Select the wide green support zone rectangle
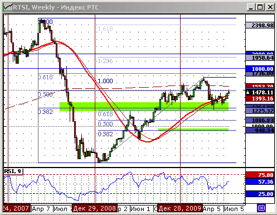Viewport: 277px width, 215px height. tap(144, 107)
